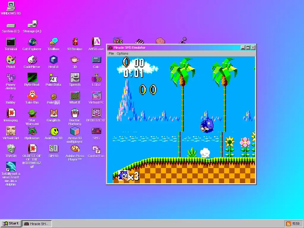Click the Sonic lives counter x3

[x=129, y=175]
